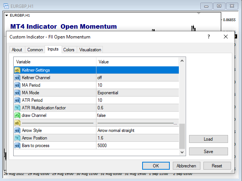
Task: Select the Keltner-Settings row label
Action: tap(36, 70)
